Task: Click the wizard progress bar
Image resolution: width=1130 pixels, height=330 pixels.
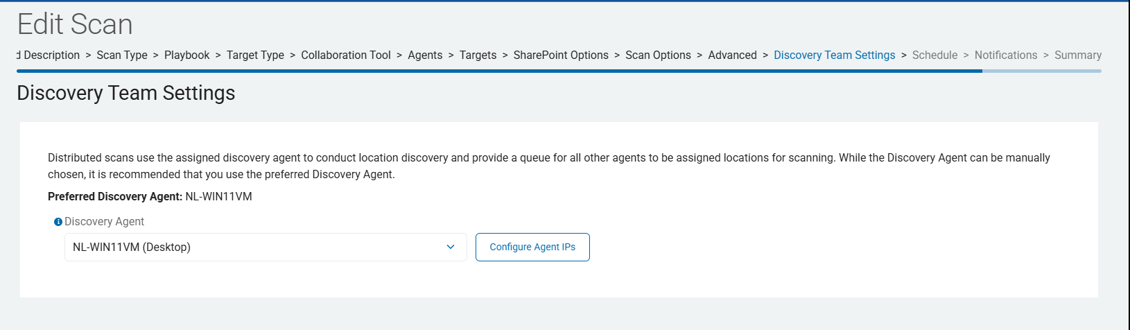Action: click(x=555, y=71)
